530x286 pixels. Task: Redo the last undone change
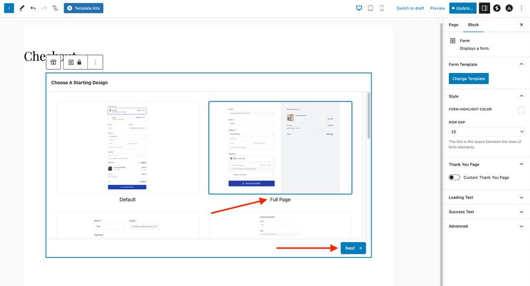point(44,8)
